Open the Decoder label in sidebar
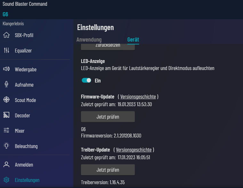Image resolution: width=243 pixels, height=188 pixels. (x=22, y=115)
